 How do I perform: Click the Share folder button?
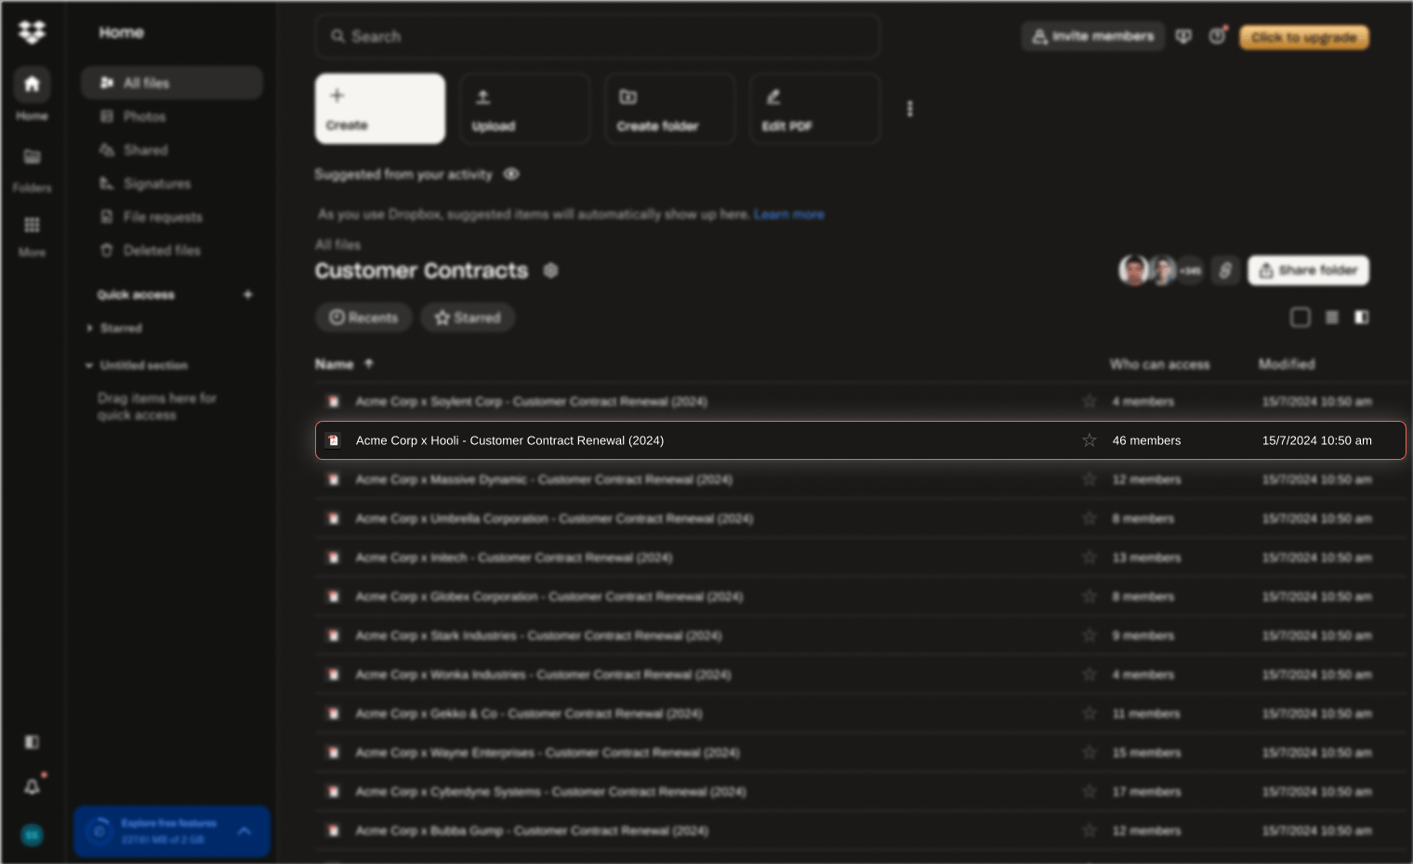[x=1308, y=270]
